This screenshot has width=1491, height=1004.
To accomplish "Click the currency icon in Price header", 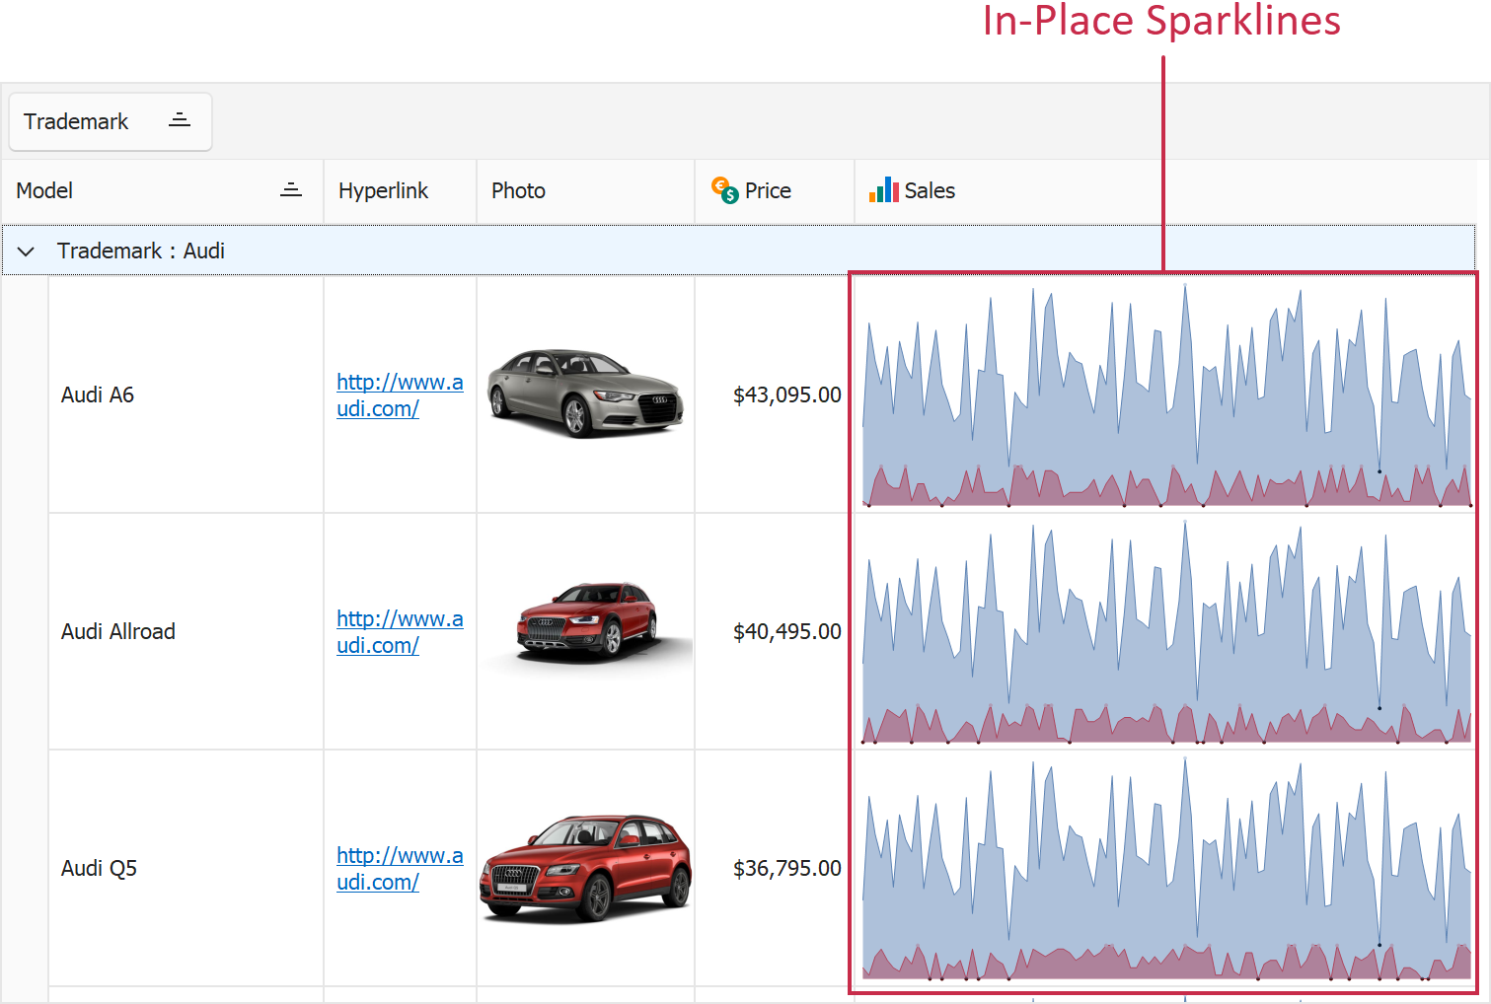I will click(724, 190).
